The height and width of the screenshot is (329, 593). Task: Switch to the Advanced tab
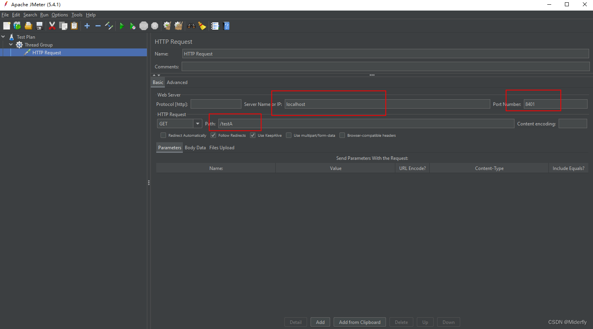pyautogui.click(x=177, y=82)
